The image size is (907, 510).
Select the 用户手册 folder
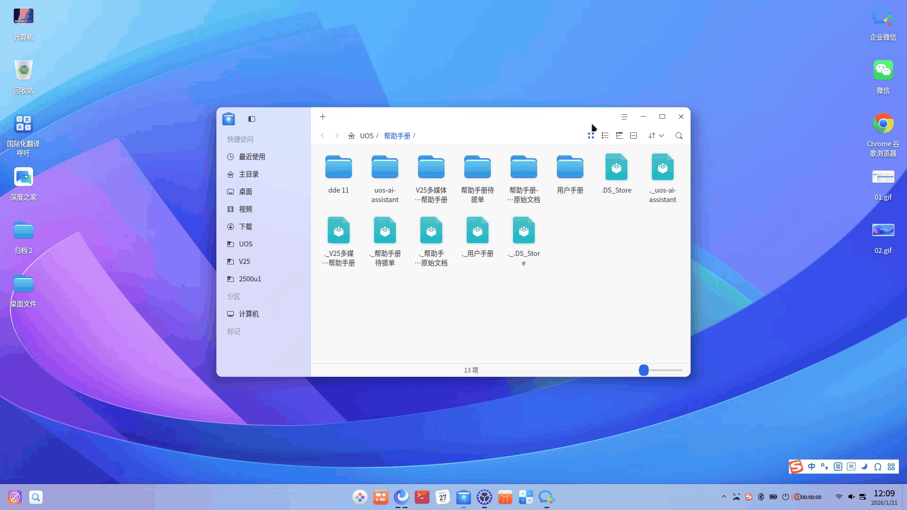pos(570,168)
